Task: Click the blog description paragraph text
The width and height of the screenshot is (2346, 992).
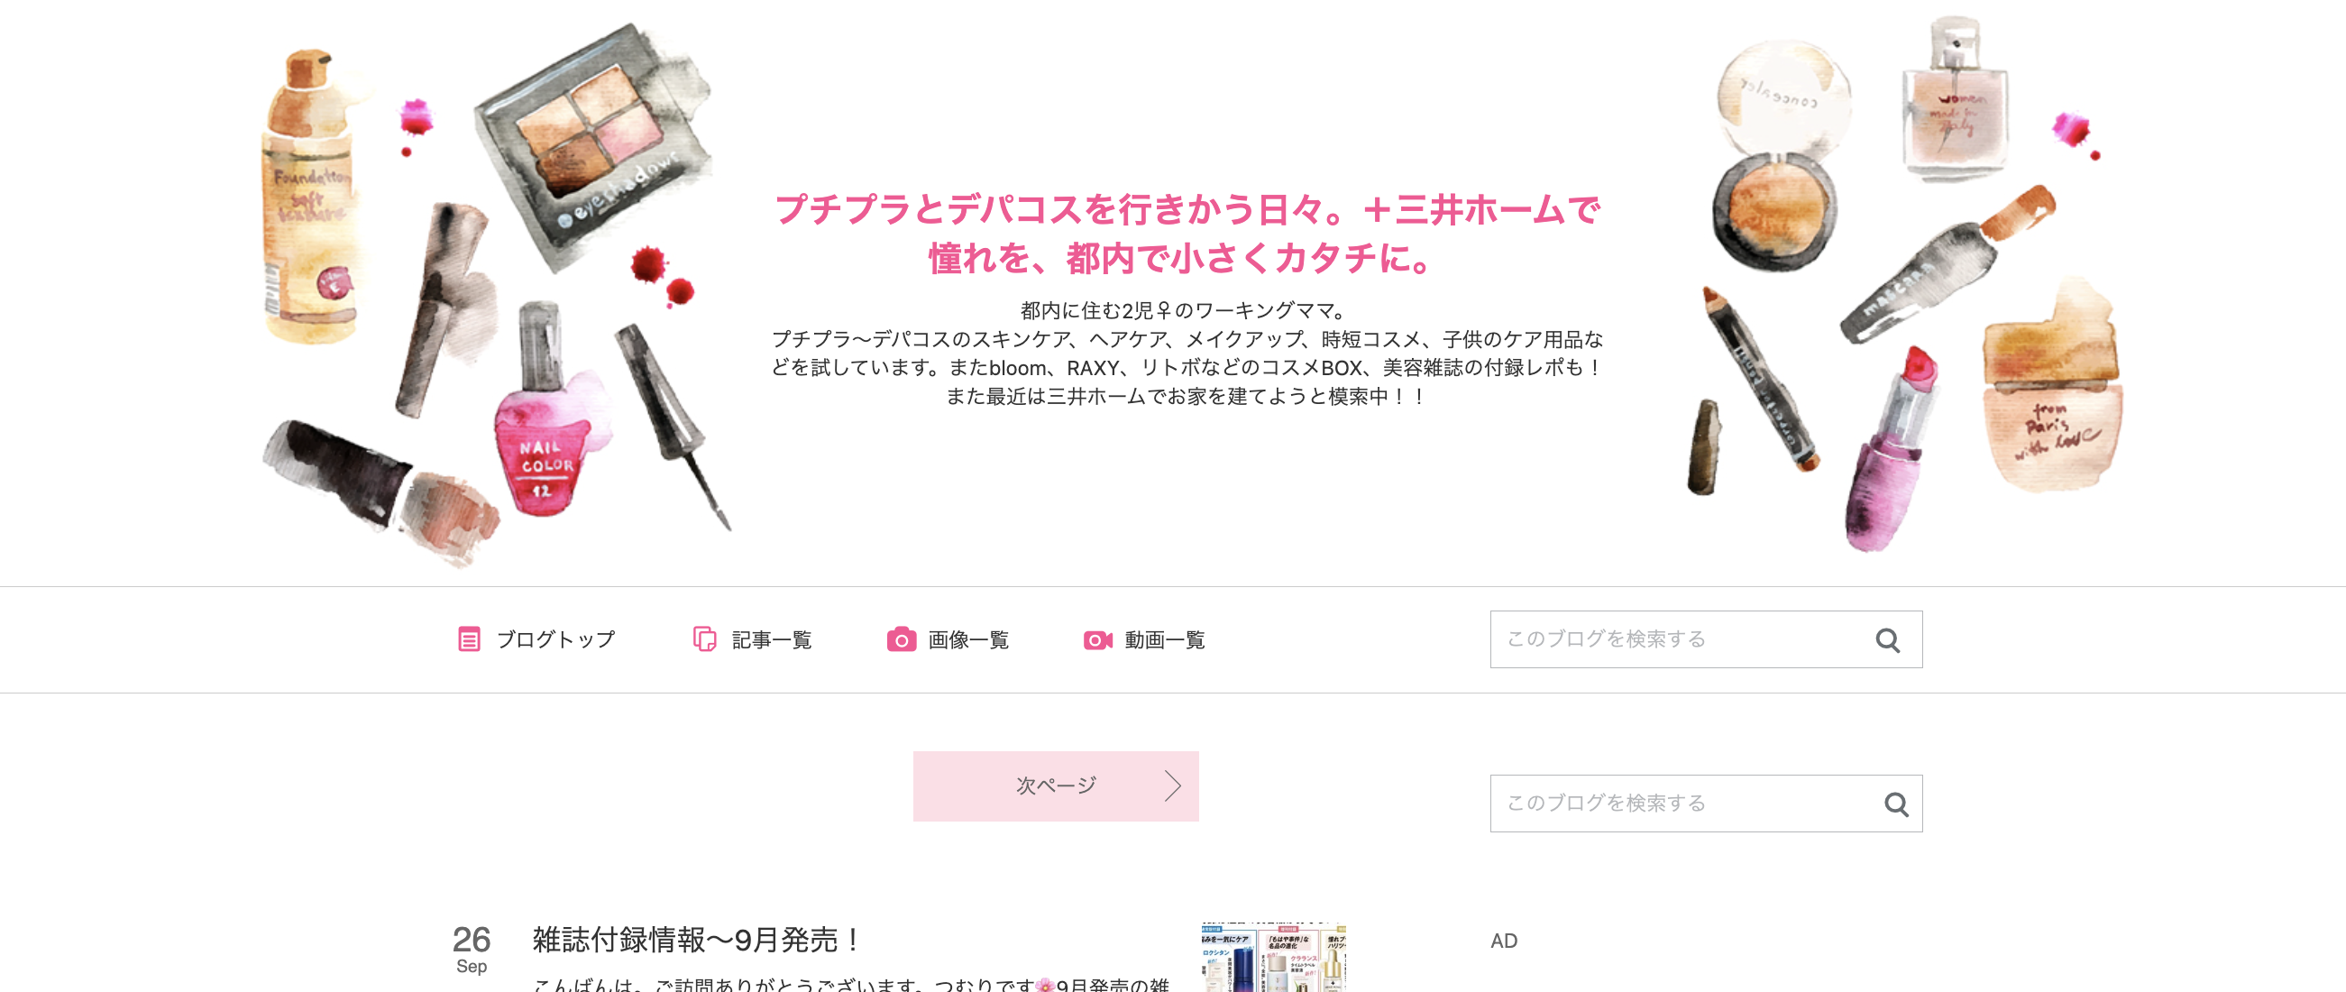Action: pos(1187,354)
